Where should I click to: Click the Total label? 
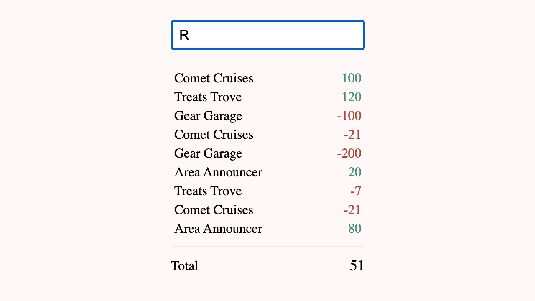pos(184,266)
